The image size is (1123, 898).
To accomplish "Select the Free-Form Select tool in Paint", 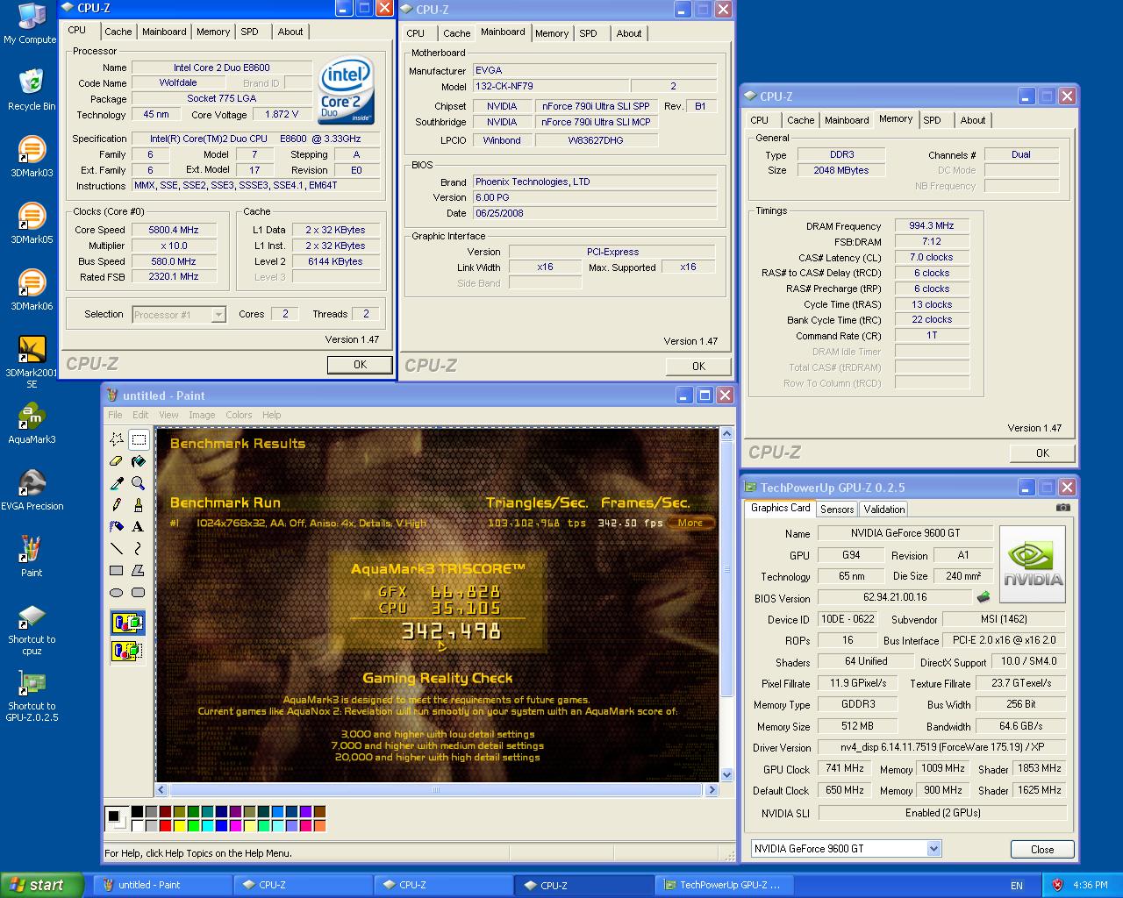I will [117, 439].
